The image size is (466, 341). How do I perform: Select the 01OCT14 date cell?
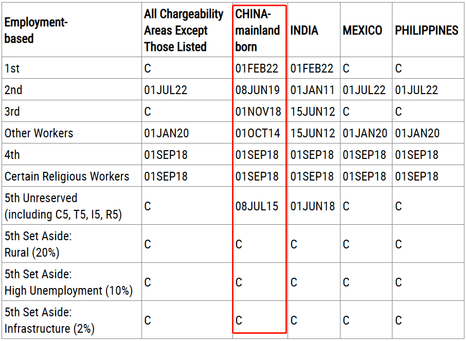[258, 133]
